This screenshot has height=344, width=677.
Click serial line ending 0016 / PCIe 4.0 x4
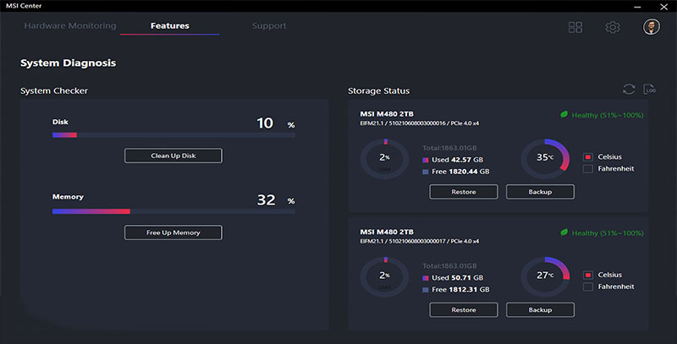tap(419, 123)
